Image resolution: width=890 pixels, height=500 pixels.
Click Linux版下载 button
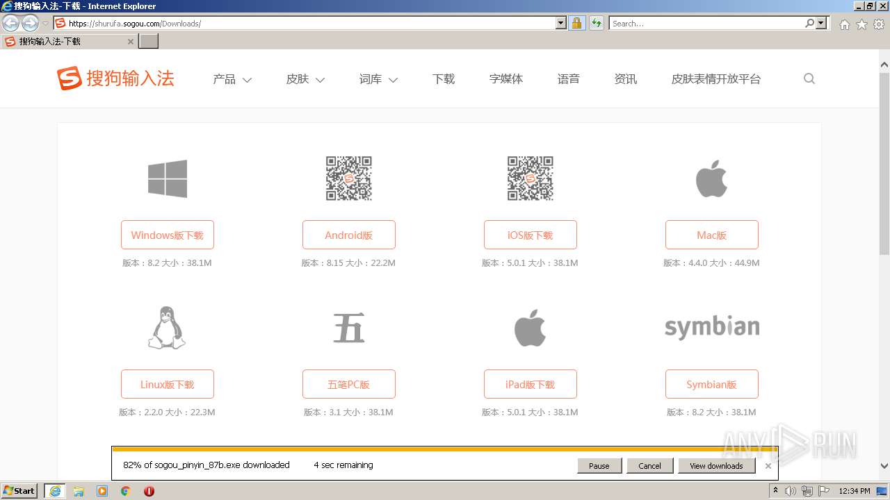(168, 384)
